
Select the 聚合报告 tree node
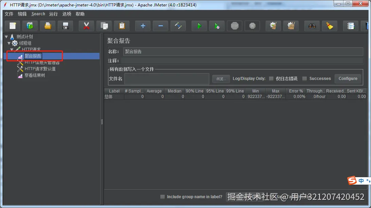coord(33,56)
